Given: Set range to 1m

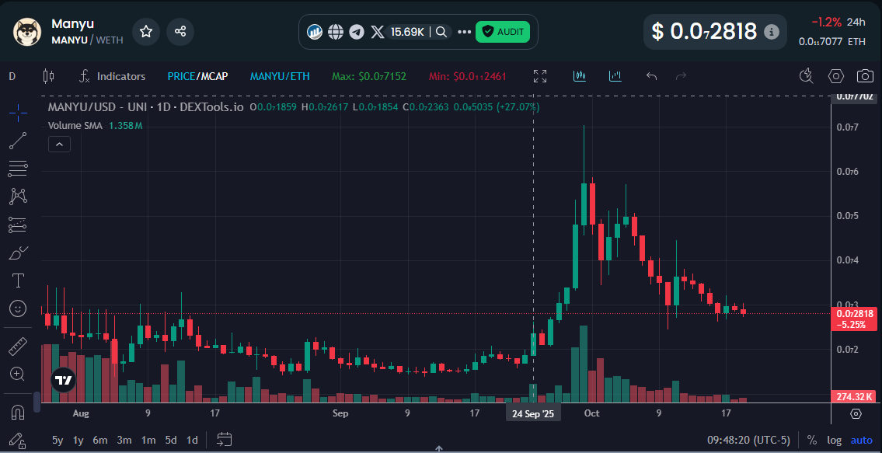Looking at the screenshot, I should (148, 440).
